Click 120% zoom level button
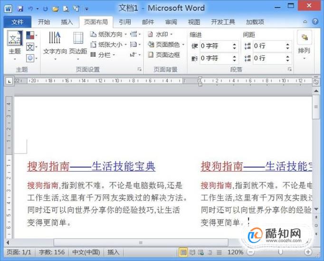The width and height of the screenshot is (324, 261). (x=235, y=252)
